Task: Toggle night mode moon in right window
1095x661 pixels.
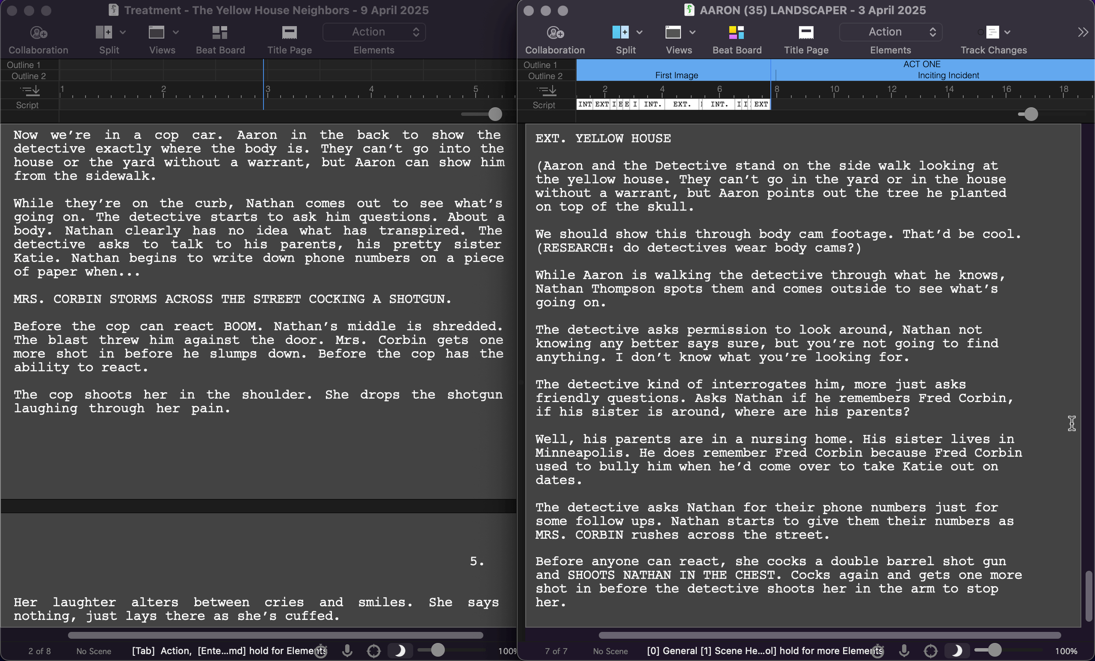Action: (x=957, y=651)
